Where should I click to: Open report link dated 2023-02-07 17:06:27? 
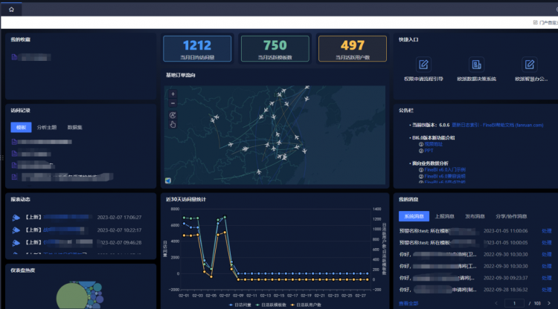[x=68, y=217]
